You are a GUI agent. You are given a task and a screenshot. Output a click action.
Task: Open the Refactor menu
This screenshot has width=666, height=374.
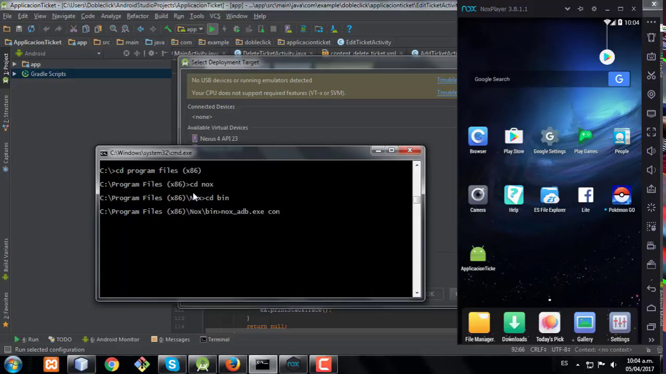(x=137, y=16)
